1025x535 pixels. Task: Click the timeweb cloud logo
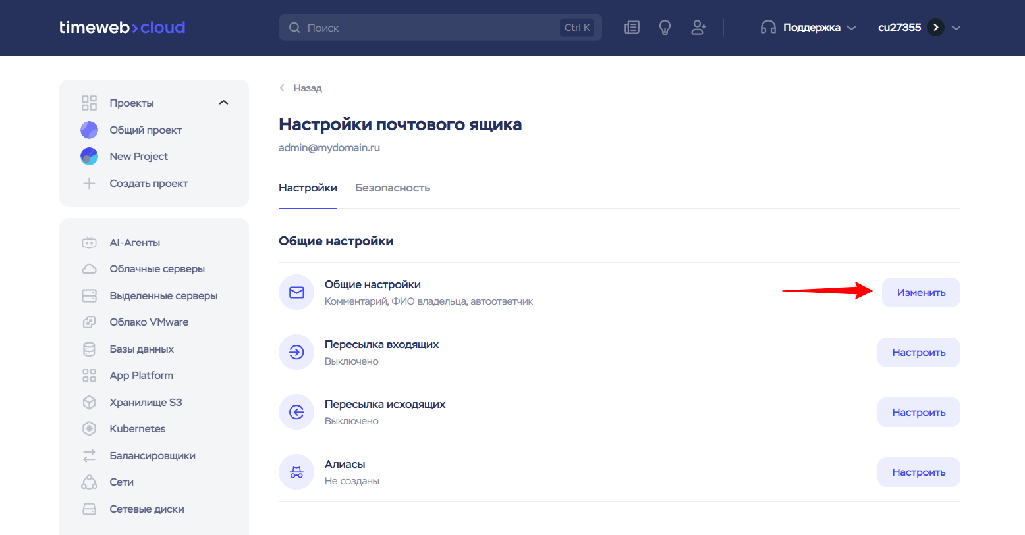pyautogui.click(x=123, y=28)
